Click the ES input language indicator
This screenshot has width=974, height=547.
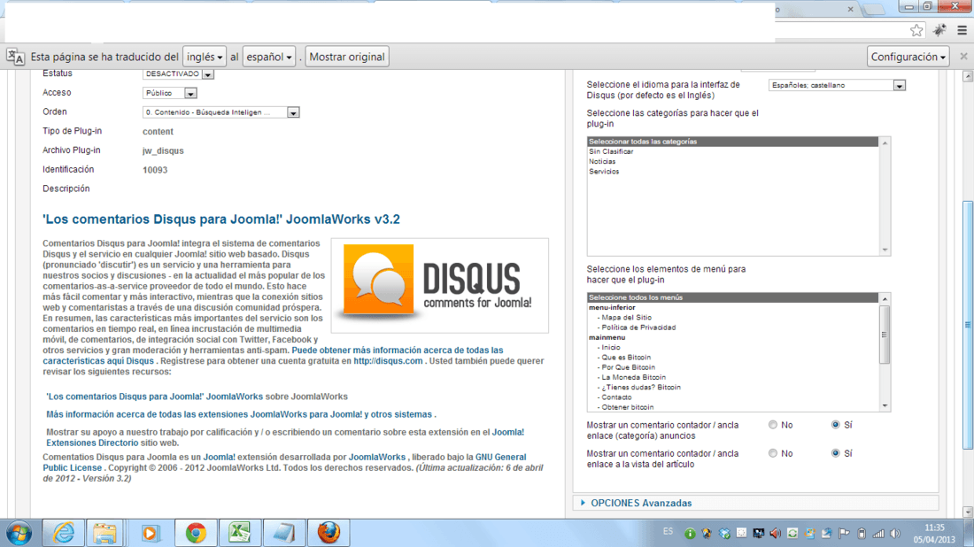(x=668, y=531)
